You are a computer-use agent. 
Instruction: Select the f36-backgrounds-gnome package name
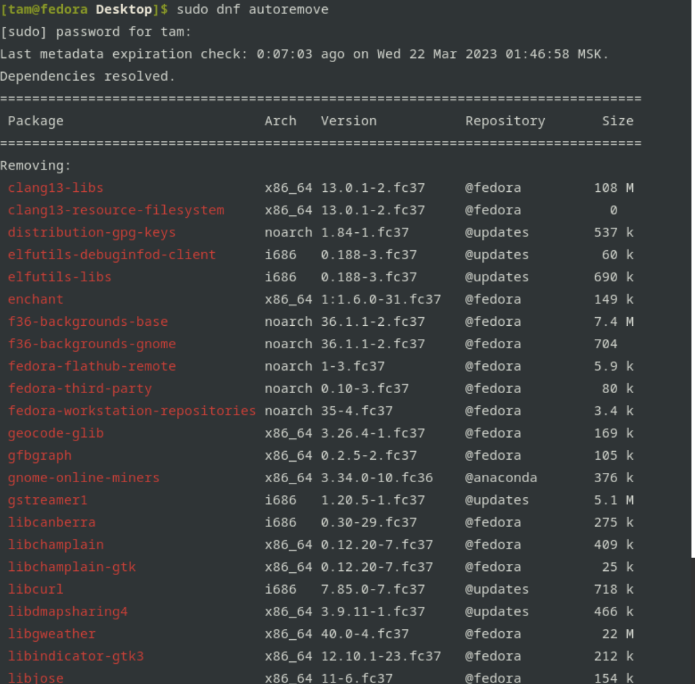pos(92,344)
